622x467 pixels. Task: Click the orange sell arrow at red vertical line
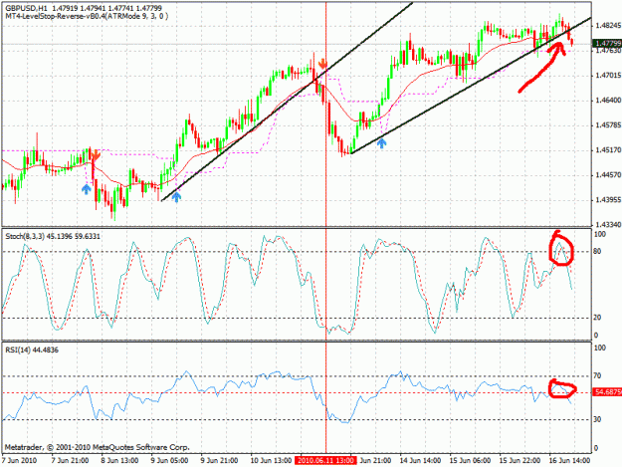click(322, 64)
